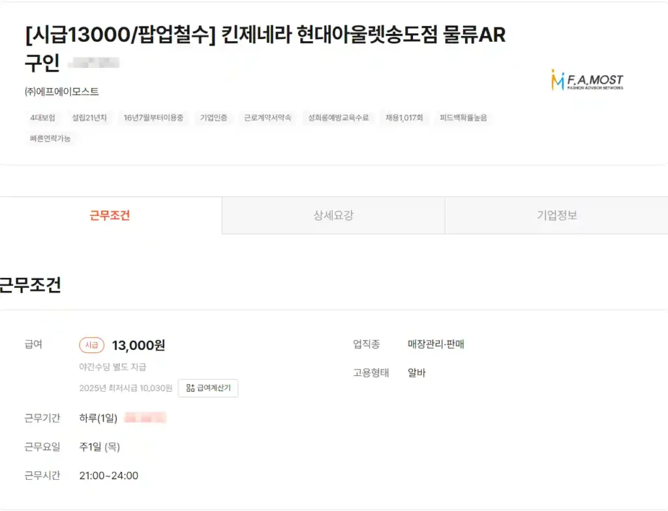Click the F.A.MOST company logo
668x511 pixels.
[586, 80]
